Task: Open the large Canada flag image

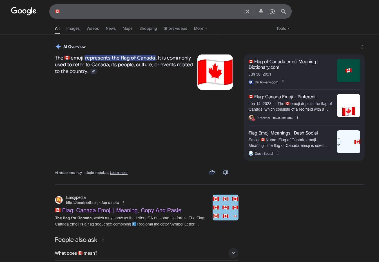Action: [x=215, y=72]
